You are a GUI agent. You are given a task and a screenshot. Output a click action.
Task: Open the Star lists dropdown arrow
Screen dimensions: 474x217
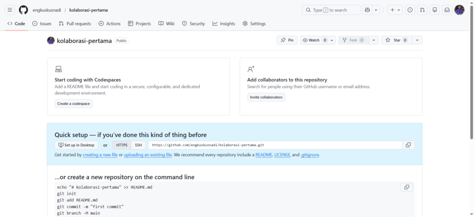(417, 40)
